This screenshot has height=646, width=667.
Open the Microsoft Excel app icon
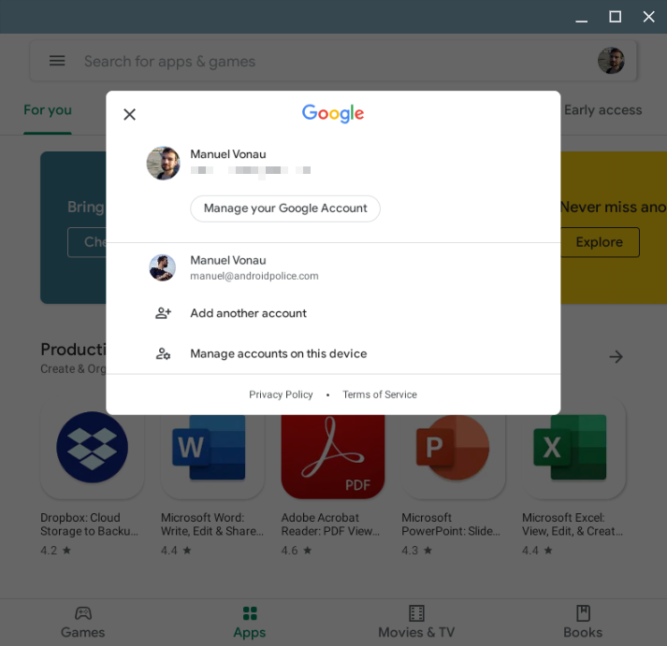[573, 447]
